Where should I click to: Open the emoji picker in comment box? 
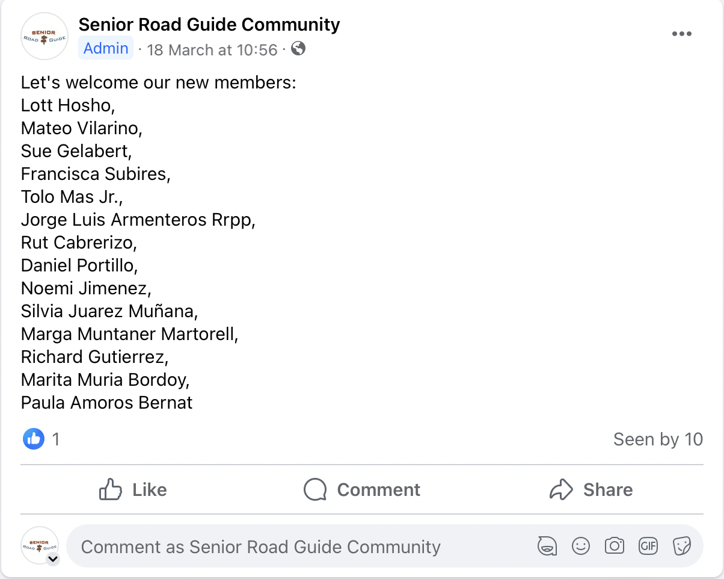tap(580, 546)
